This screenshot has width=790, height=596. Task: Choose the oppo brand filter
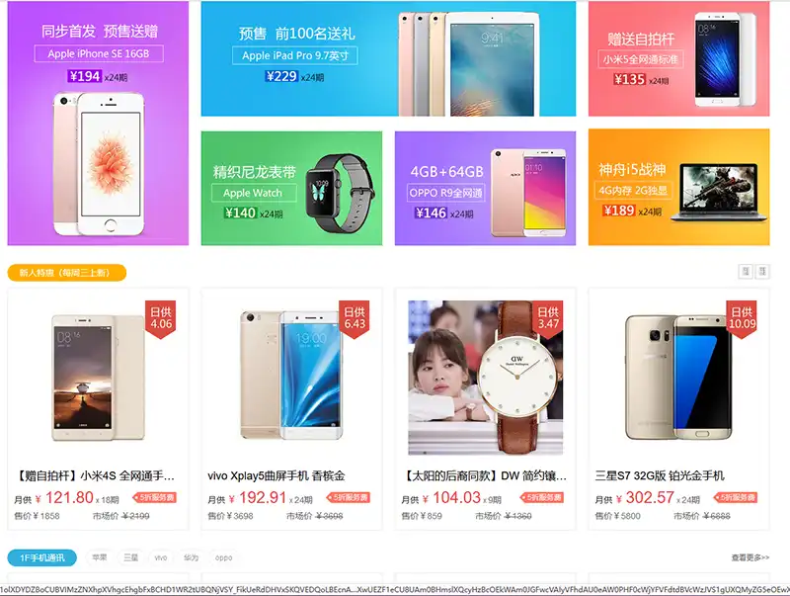point(223,557)
